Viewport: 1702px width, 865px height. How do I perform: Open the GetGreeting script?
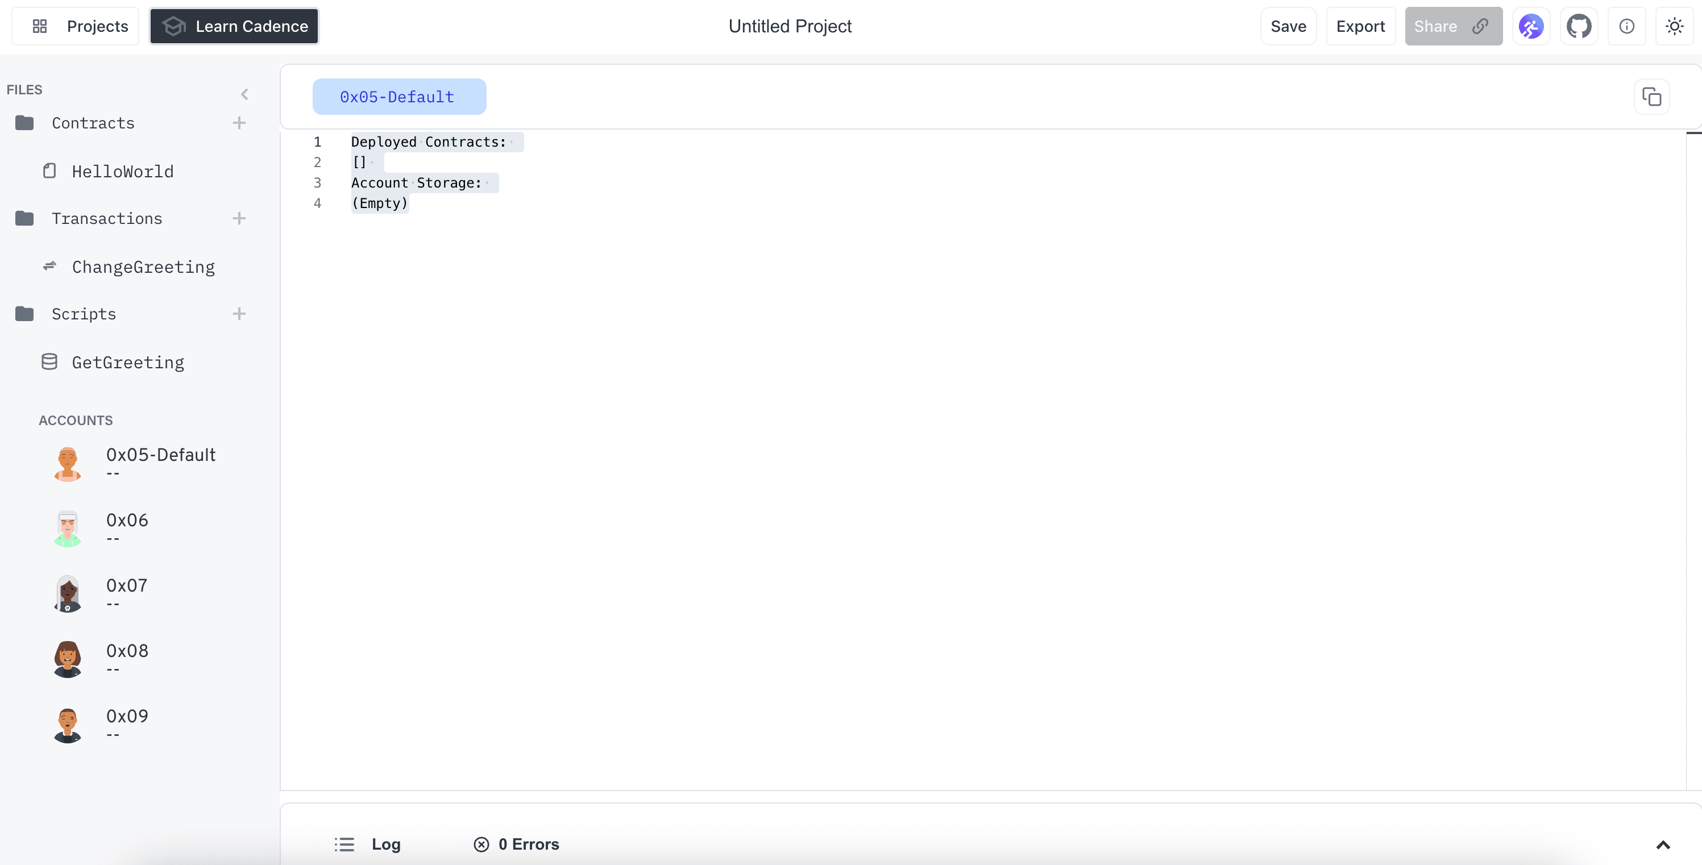tap(128, 362)
